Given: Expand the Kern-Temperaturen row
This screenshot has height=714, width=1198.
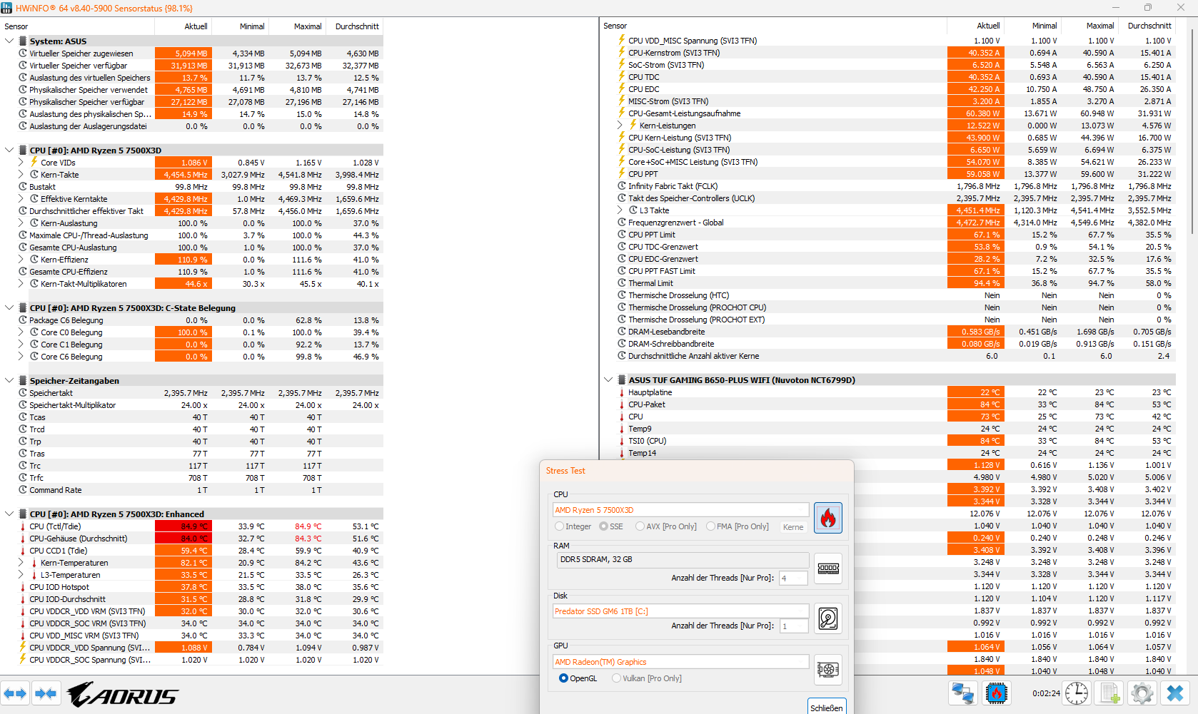Looking at the screenshot, I should click(x=21, y=563).
